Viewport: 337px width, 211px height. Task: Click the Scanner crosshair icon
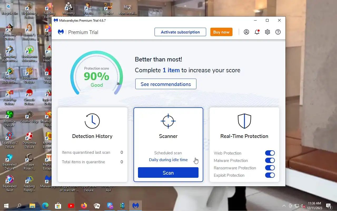[x=168, y=121]
